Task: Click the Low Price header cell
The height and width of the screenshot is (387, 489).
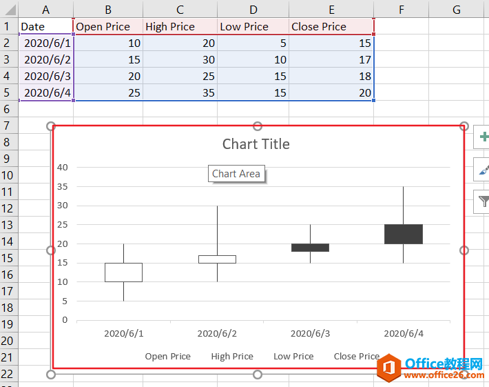Action: [253, 26]
